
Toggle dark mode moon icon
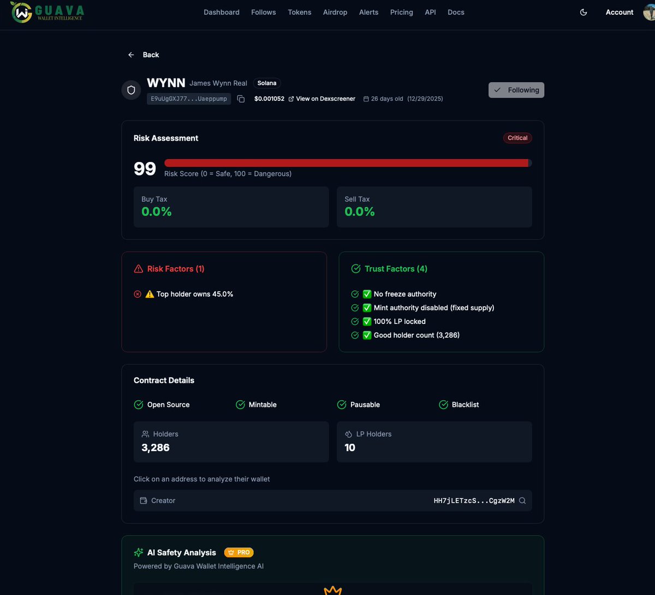[583, 12]
